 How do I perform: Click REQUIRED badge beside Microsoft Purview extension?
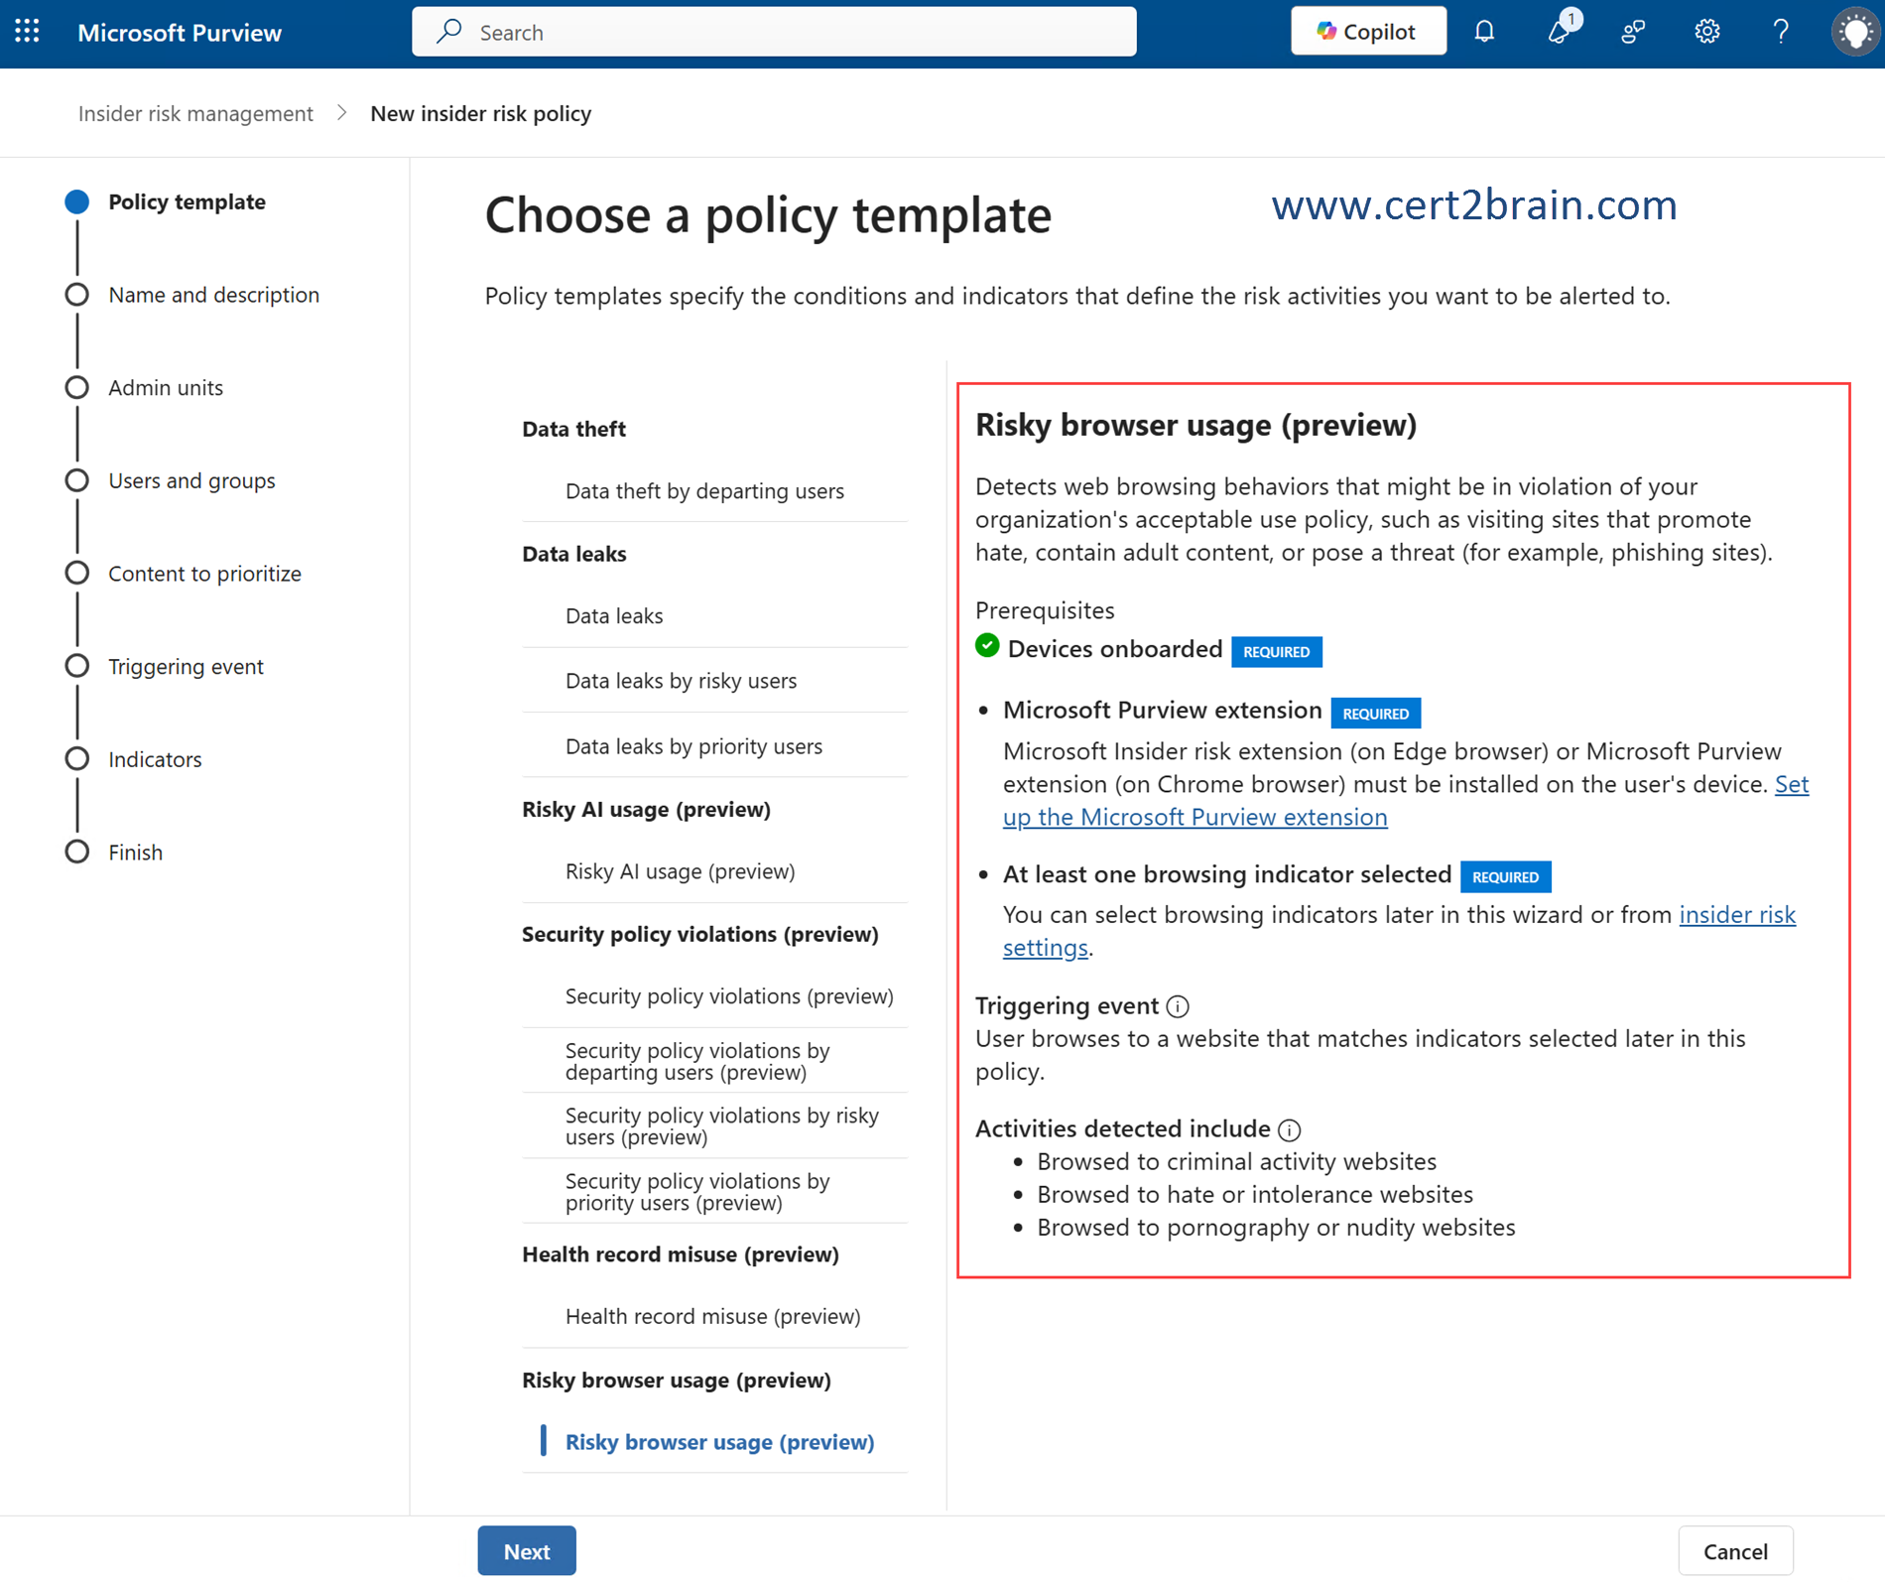coord(1376,714)
